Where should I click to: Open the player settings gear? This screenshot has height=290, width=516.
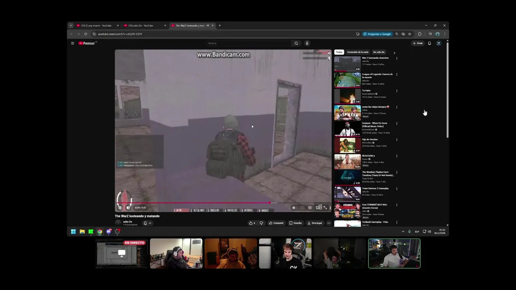pos(310,207)
